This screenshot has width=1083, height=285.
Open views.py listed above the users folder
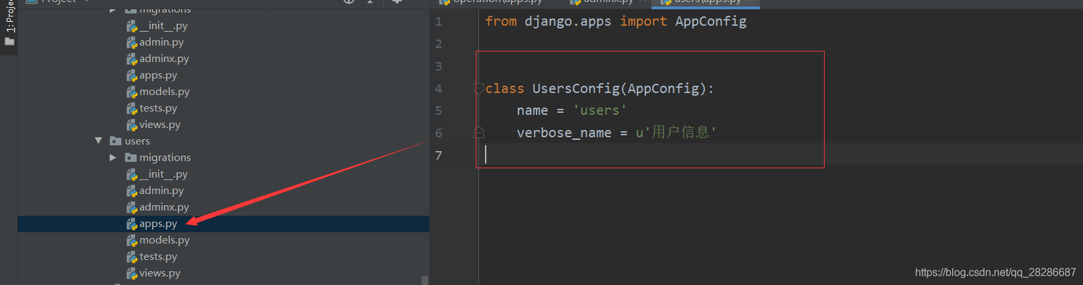(160, 125)
